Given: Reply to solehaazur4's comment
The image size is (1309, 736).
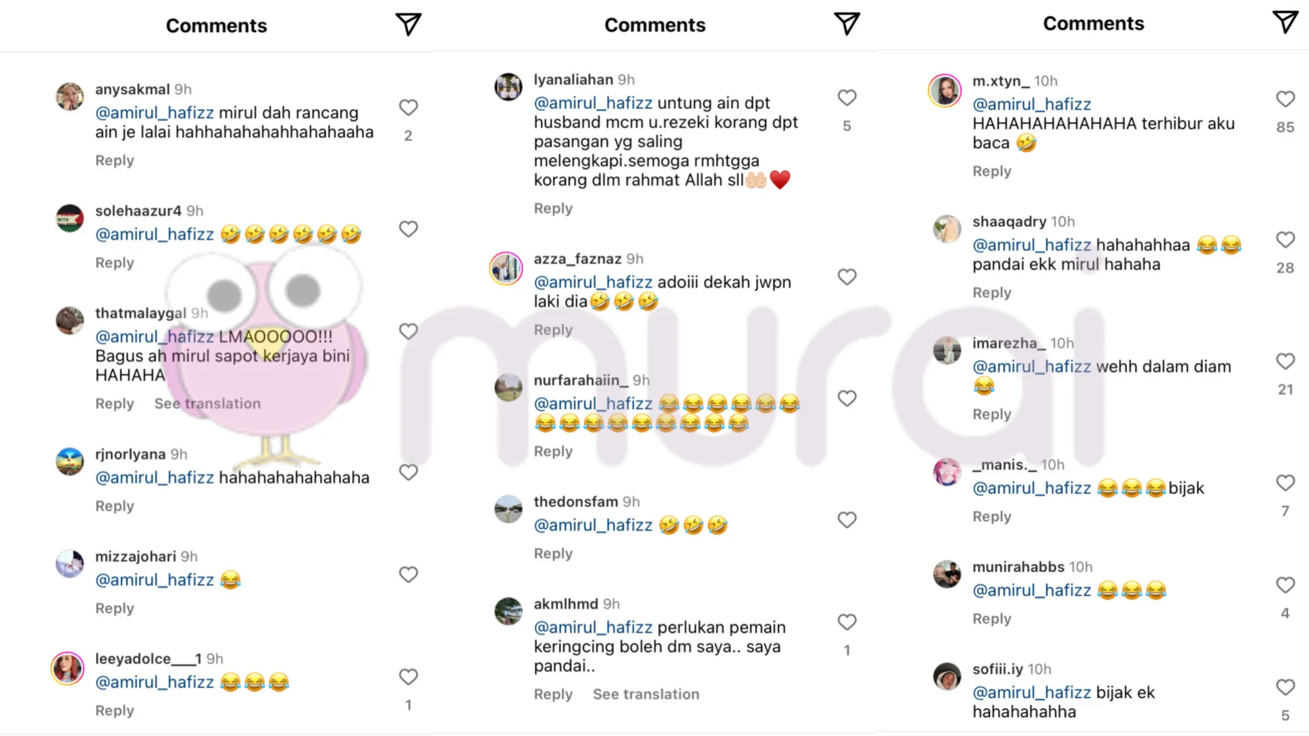Looking at the screenshot, I should pyautogui.click(x=115, y=263).
